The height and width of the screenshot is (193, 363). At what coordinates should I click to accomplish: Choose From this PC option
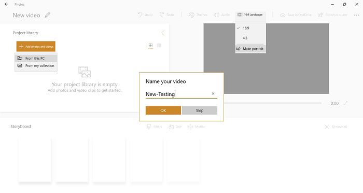point(36,58)
